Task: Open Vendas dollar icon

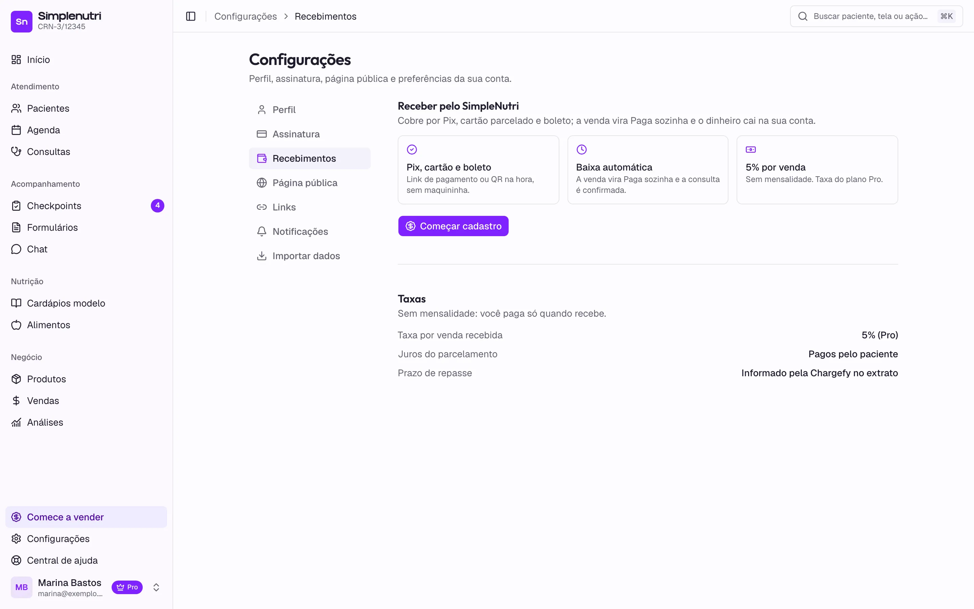Action: pos(16,401)
